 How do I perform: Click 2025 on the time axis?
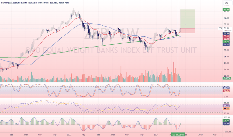click(x=200, y=135)
